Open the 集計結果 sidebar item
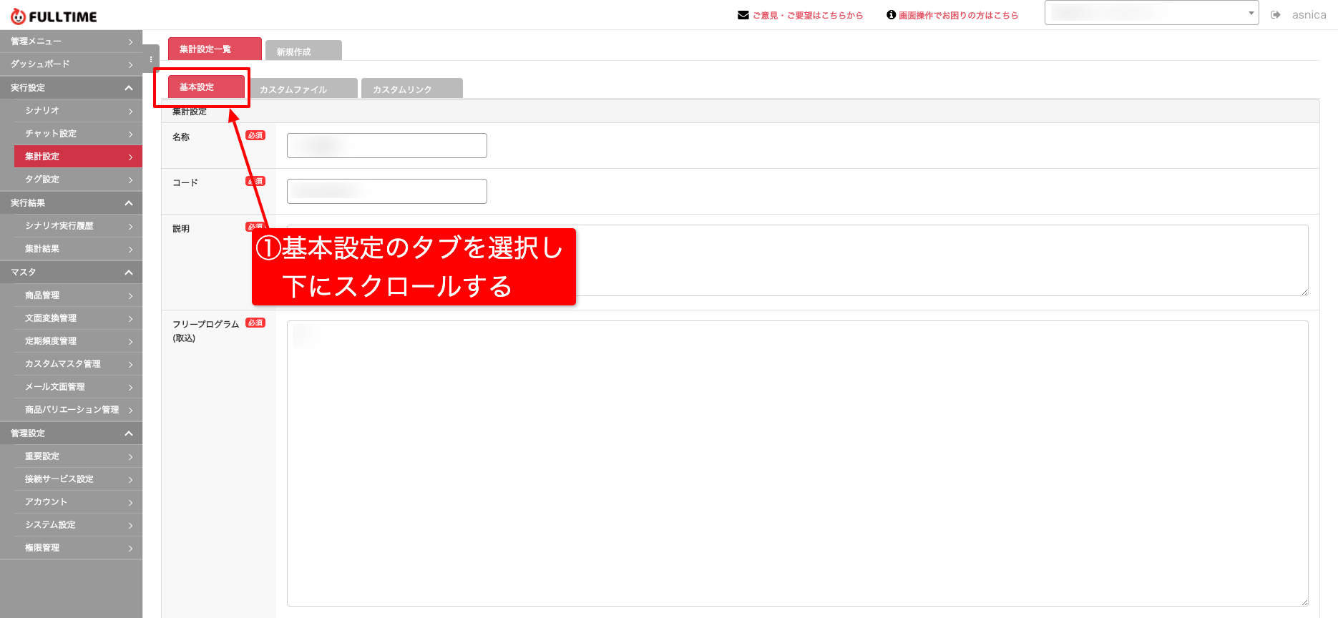The height and width of the screenshot is (618, 1338). pos(79,248)
